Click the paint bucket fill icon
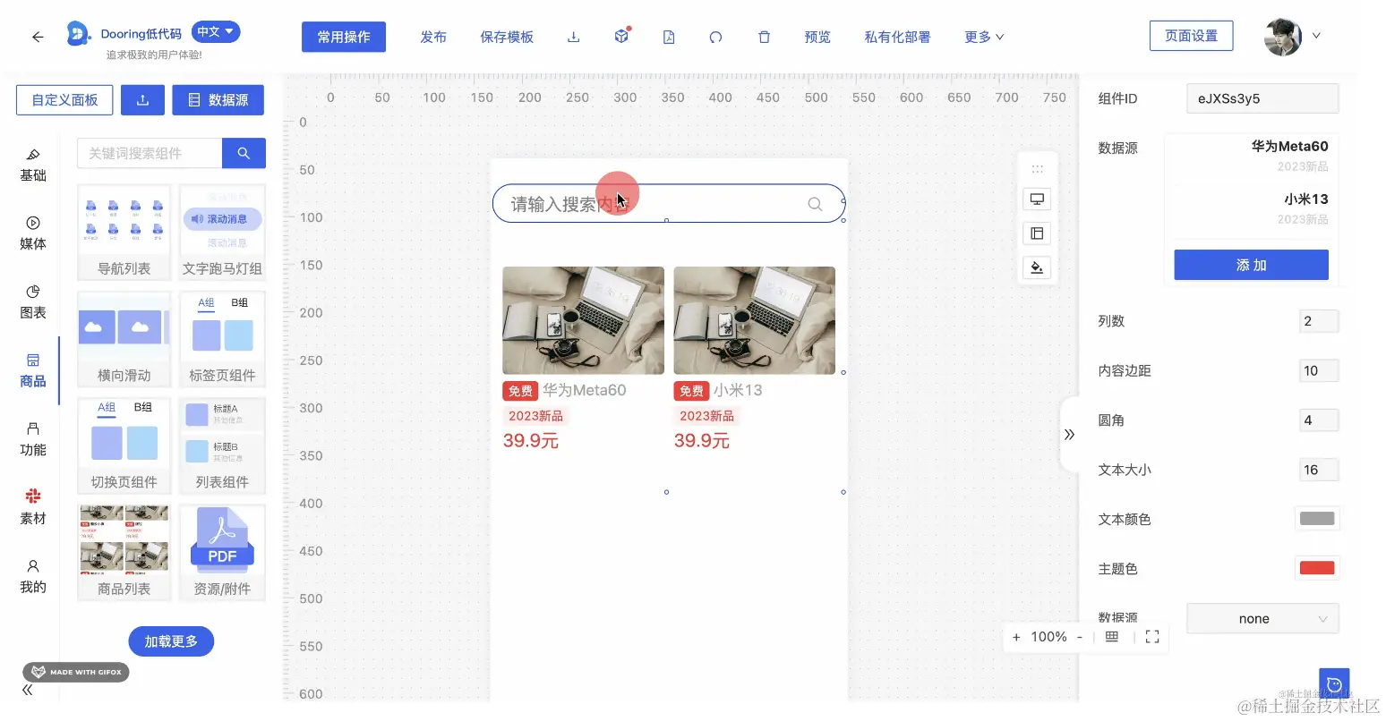 point(1037,267)
